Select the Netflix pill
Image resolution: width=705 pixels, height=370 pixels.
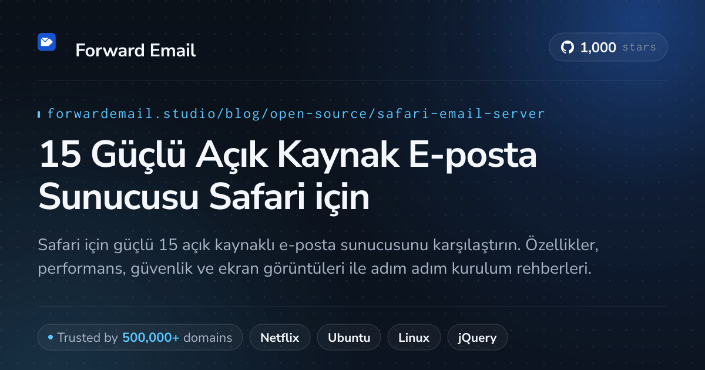click(x=280, y=338)
